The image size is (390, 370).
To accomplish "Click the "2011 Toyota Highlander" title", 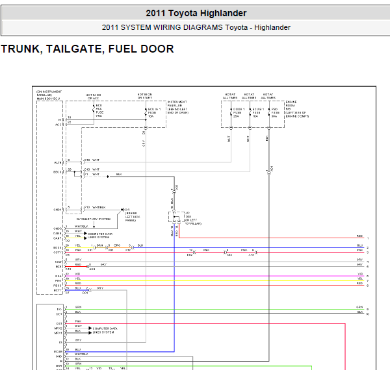I will click(196, 13).
